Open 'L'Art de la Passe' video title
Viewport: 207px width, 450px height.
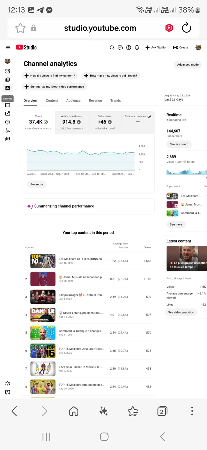[81, 367]
